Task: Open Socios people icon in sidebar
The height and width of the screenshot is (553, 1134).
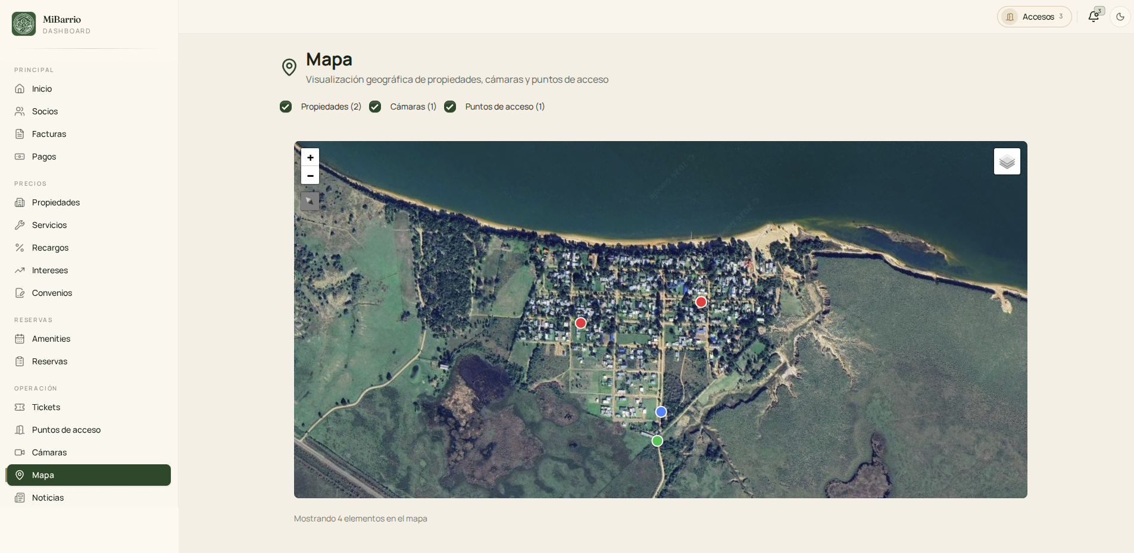Action: (20, 111)
